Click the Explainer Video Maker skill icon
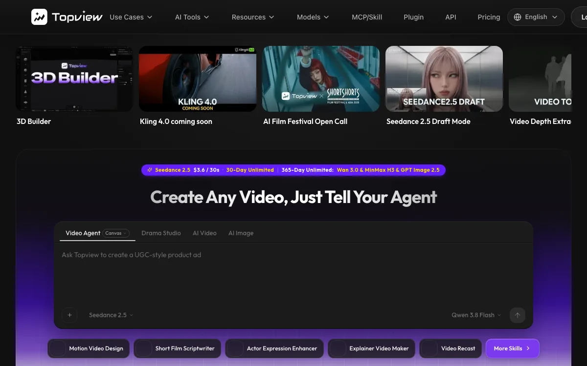Viewport: 587px width, 366px height. 339,348
